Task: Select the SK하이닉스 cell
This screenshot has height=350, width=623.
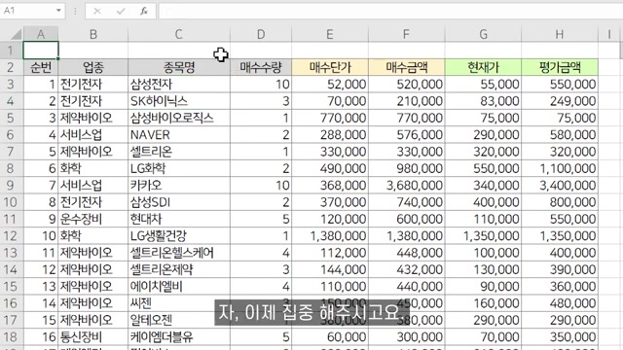Action: (x=179, y=101)
